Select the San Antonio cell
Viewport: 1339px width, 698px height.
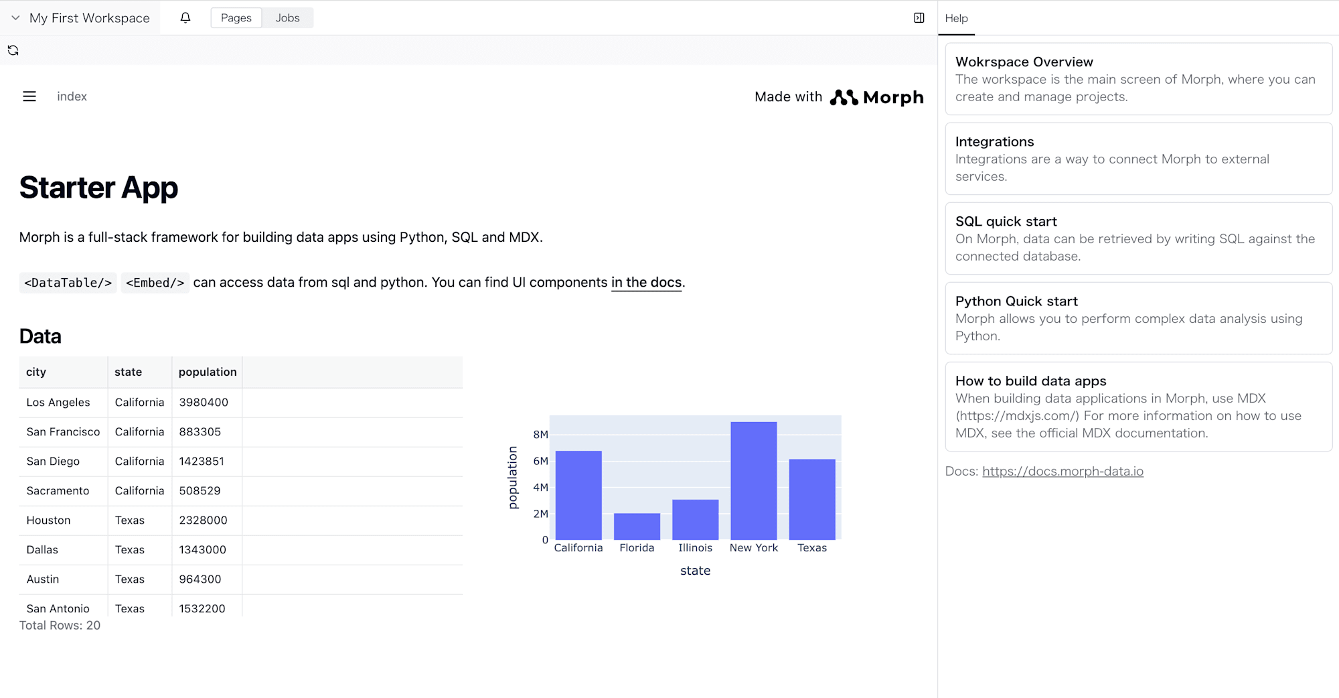[x=64, y=606]
